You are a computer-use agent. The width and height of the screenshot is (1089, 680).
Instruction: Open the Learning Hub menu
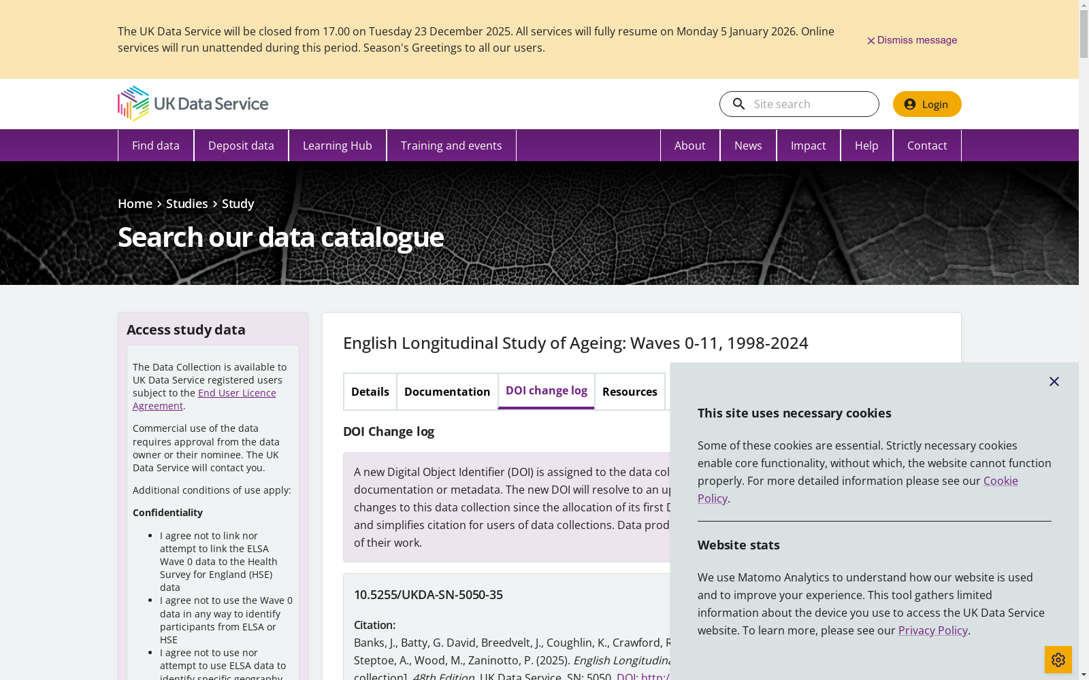(x=338, y=146)
